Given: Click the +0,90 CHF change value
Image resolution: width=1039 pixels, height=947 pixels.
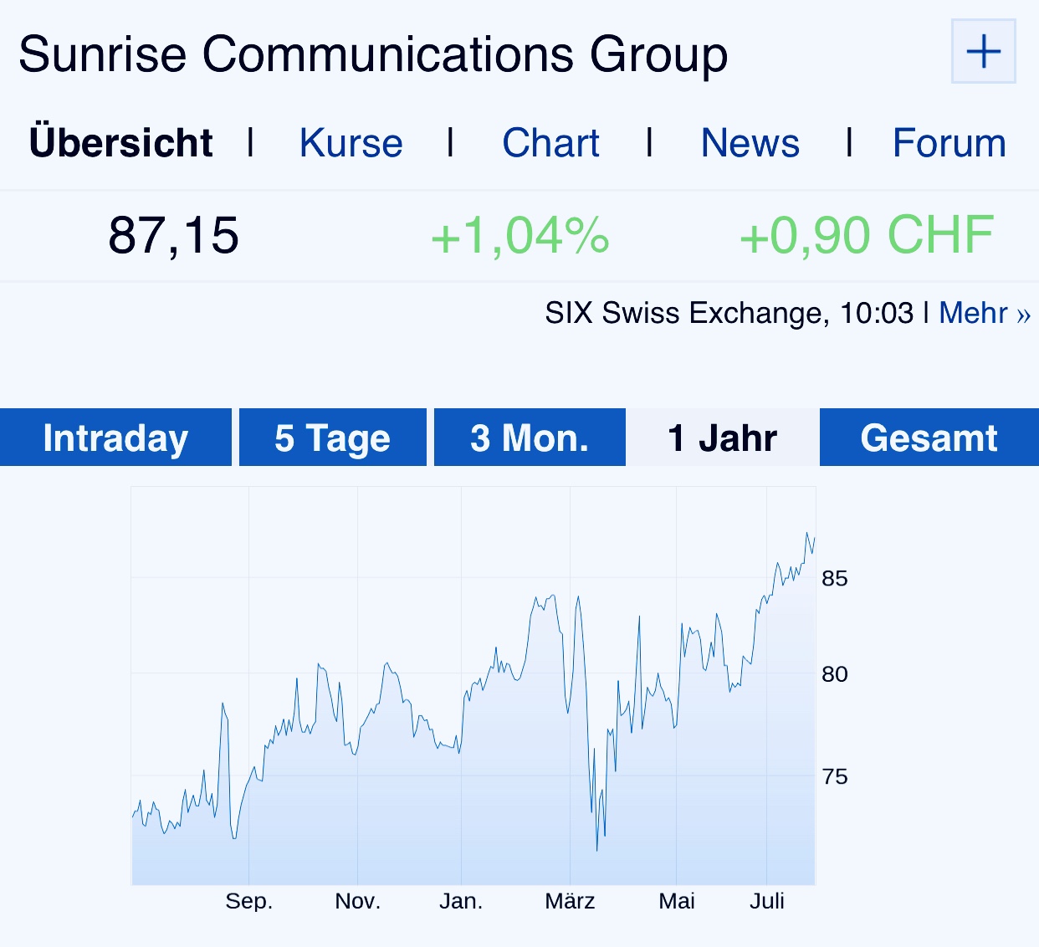Looking at the screenshot, I should point(866,235).
